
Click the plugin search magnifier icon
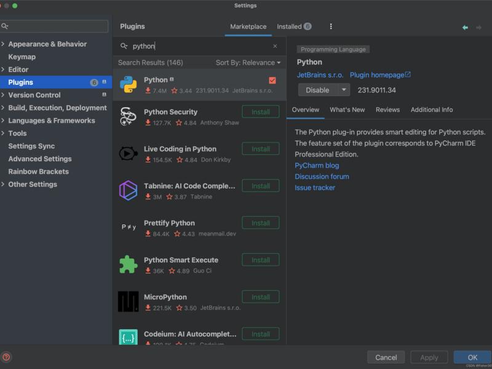[x=124, y=46]
